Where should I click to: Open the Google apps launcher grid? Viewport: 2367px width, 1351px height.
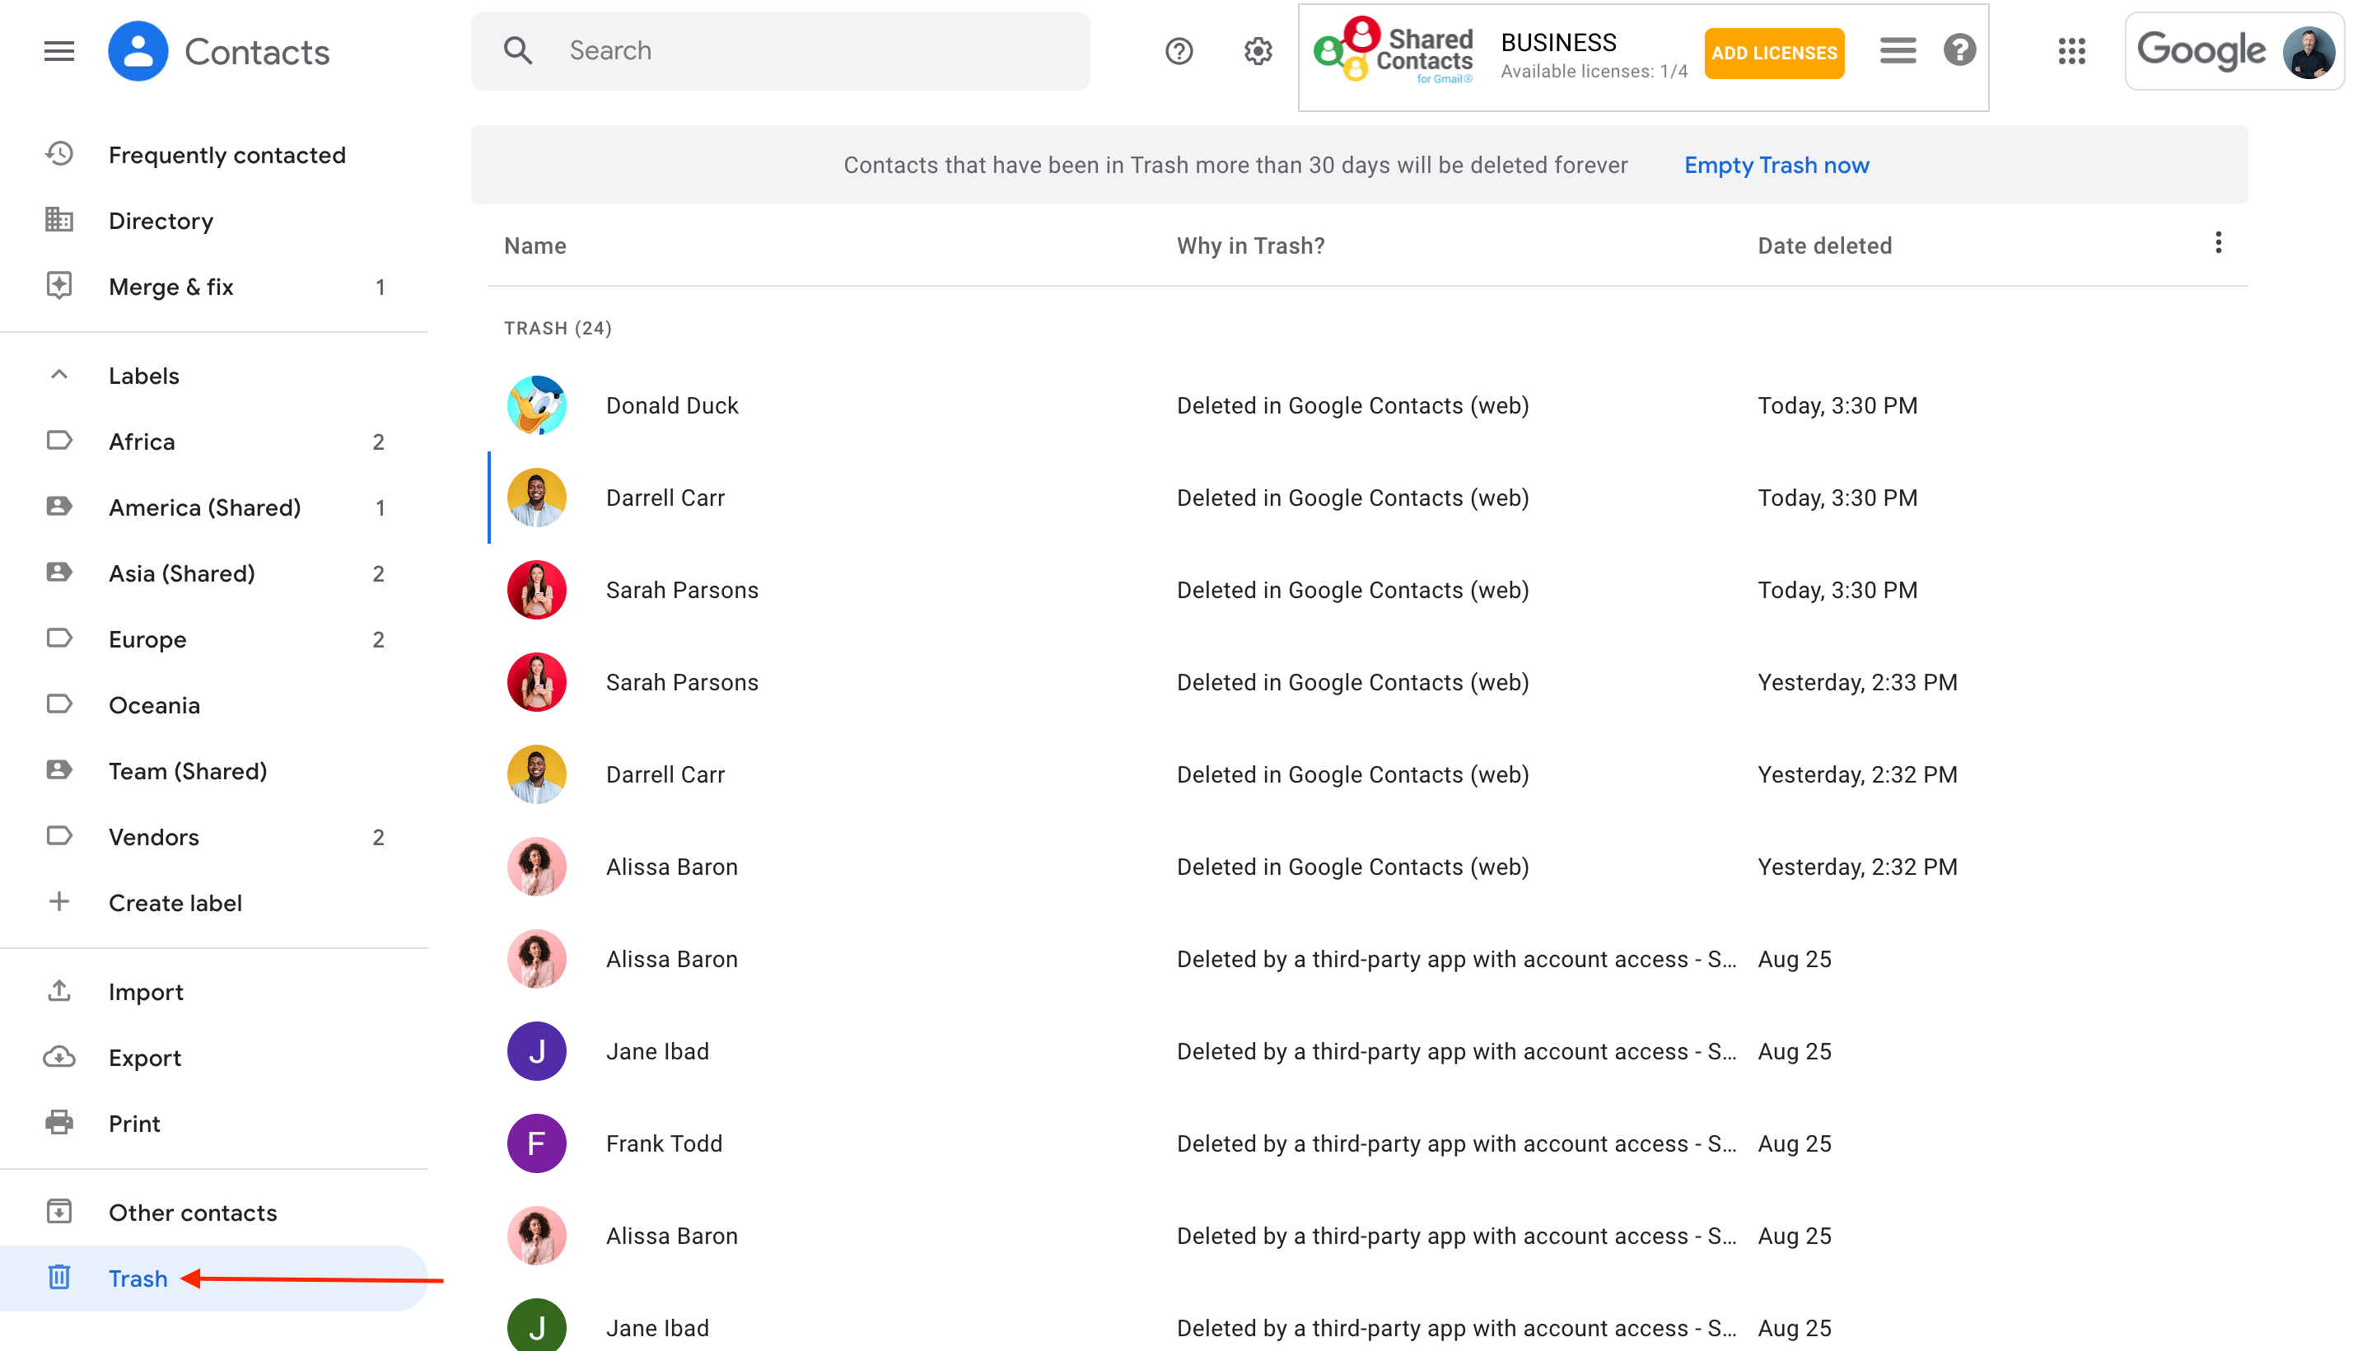click(x=2071, y=51)
